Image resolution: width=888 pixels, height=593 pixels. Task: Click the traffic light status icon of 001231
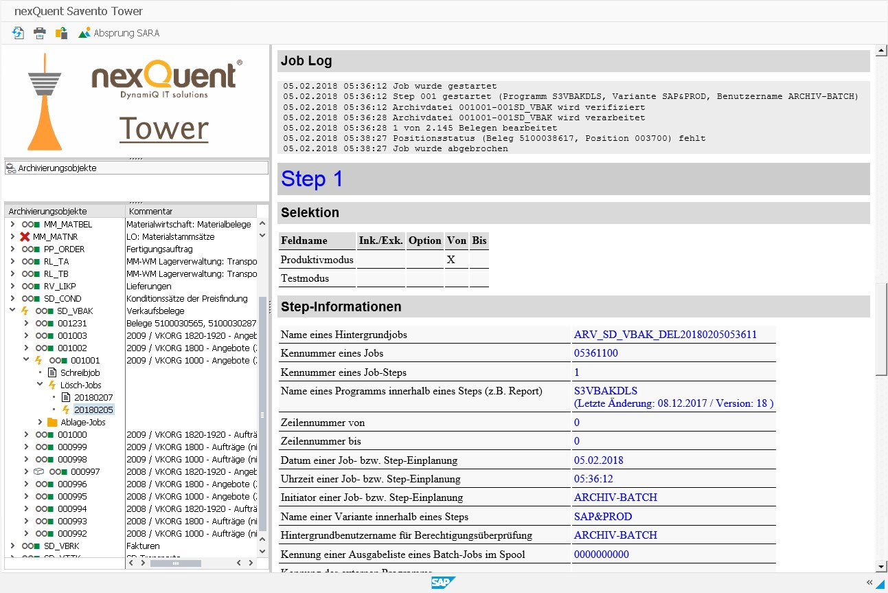click(45, 323)
